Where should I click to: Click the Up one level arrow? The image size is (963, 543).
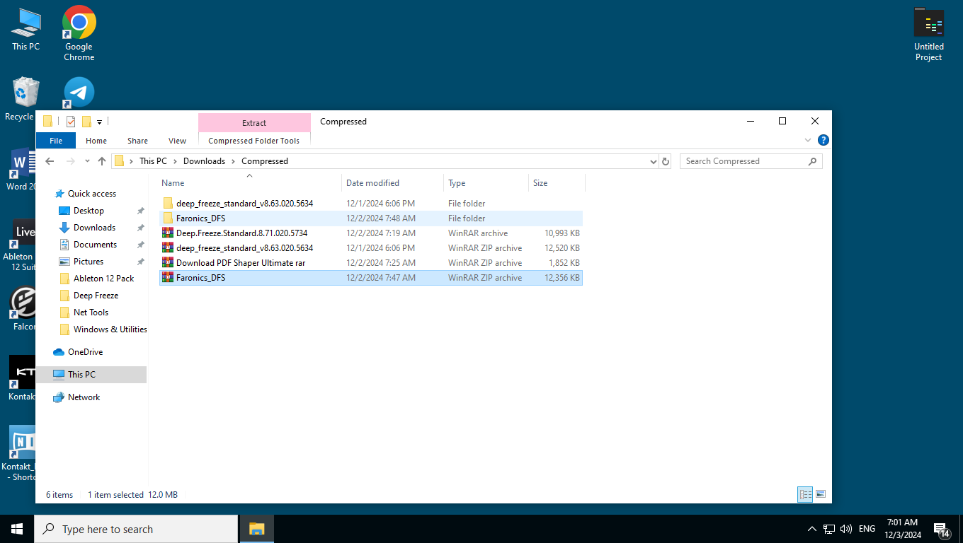click(x=102, y=161)
